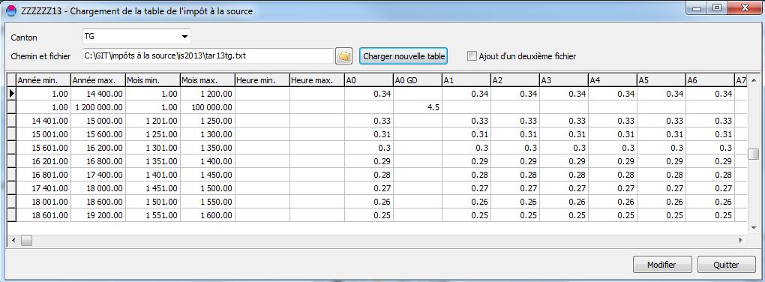Click the vertical scrollbar thumb
765x282 pixels.
click(753, 154)
